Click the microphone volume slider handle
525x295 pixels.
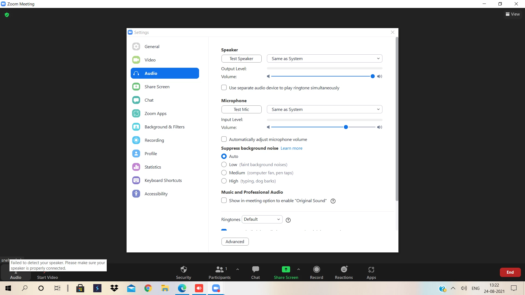point(346,127)
